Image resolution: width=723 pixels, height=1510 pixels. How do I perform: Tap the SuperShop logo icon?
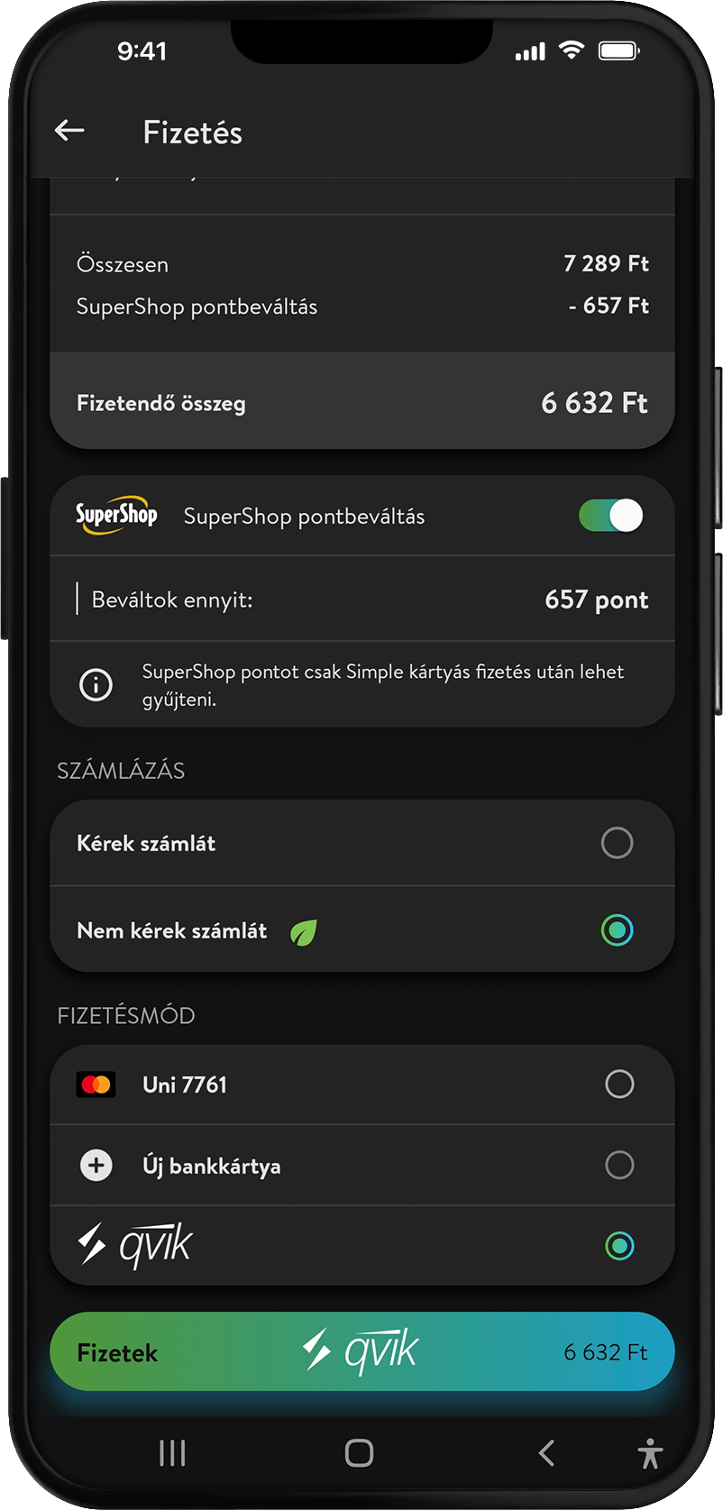click(x=116, y=515)
